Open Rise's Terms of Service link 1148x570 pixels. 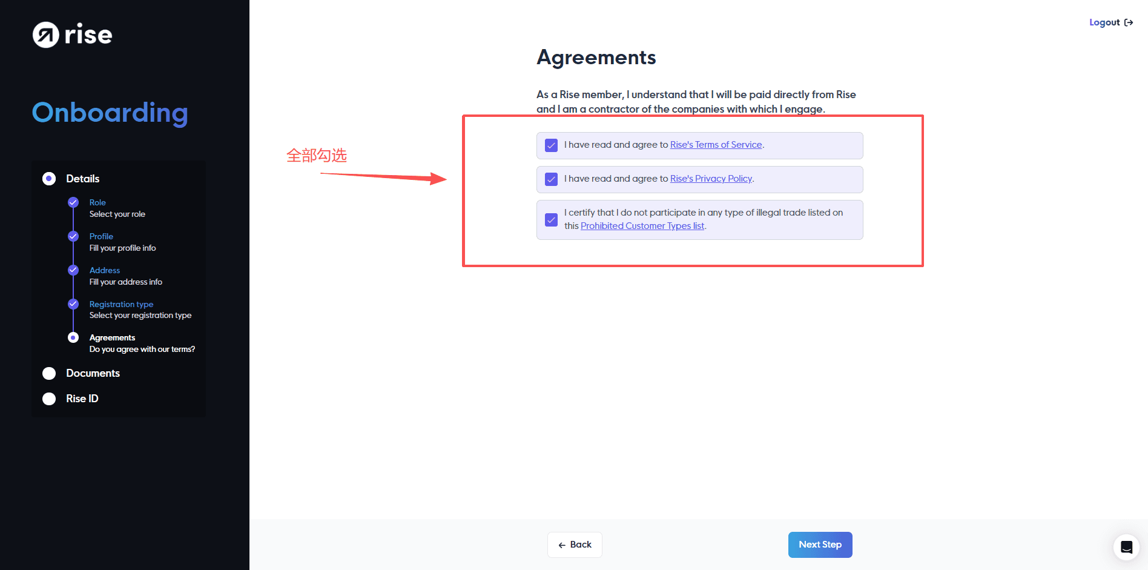(716, 145)
